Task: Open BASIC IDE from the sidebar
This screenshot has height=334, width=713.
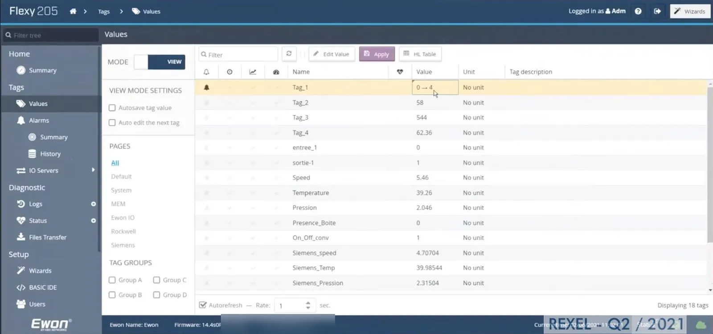Action: tap(43, 287)
